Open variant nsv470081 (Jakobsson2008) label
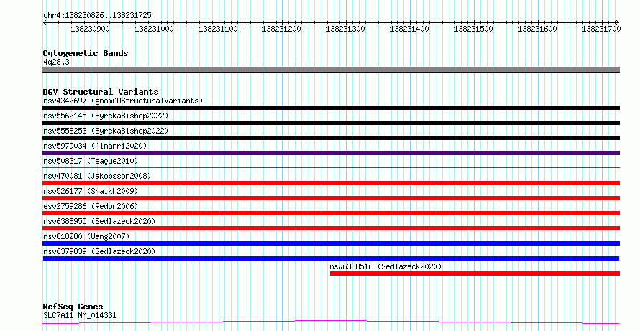640x331 pixels. (97, 176)
